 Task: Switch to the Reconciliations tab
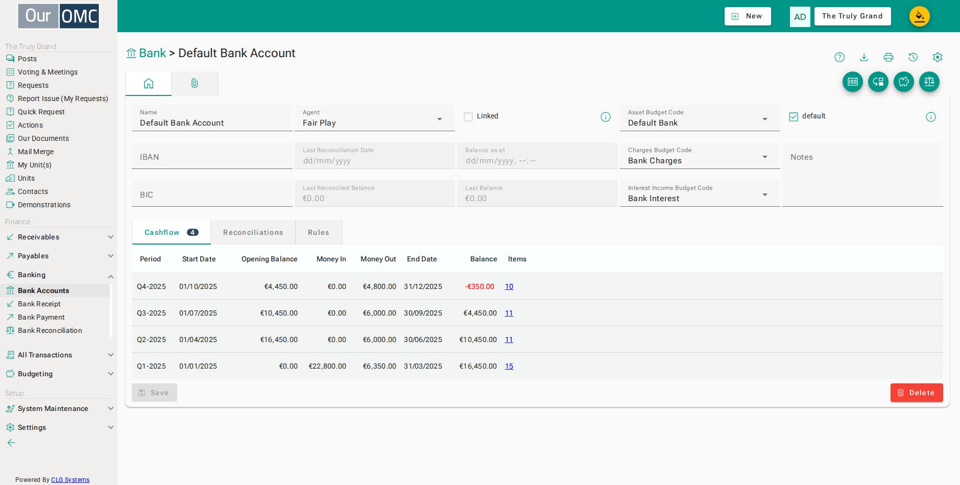point(253,232)
